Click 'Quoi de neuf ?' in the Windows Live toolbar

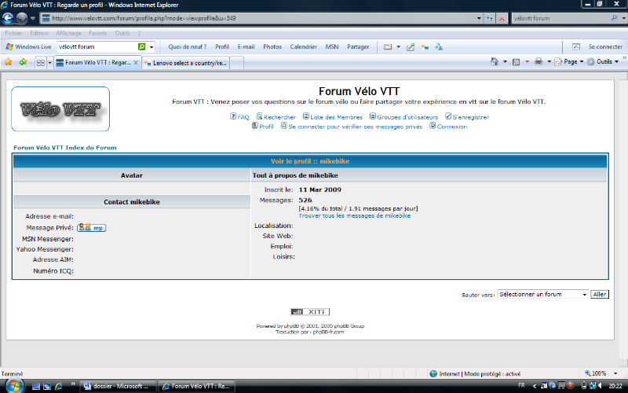tap(188, 46)
